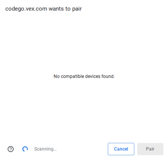Click the codego.vex.com domain in the heading
This screenshot has width=168, height=157.
pos(26,9)
